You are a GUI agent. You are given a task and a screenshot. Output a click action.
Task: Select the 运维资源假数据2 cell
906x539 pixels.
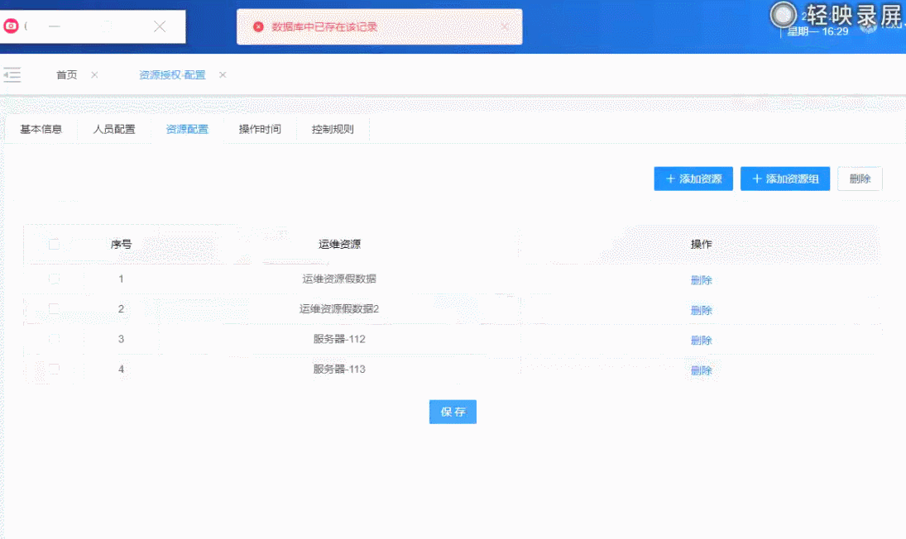[x=339, y=308]
